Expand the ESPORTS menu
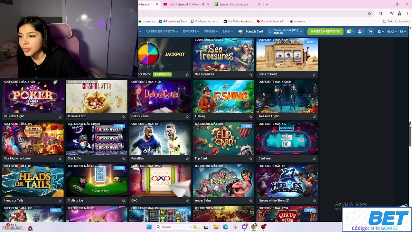This screenshot has height=232, width=412. tap(191, 32)
